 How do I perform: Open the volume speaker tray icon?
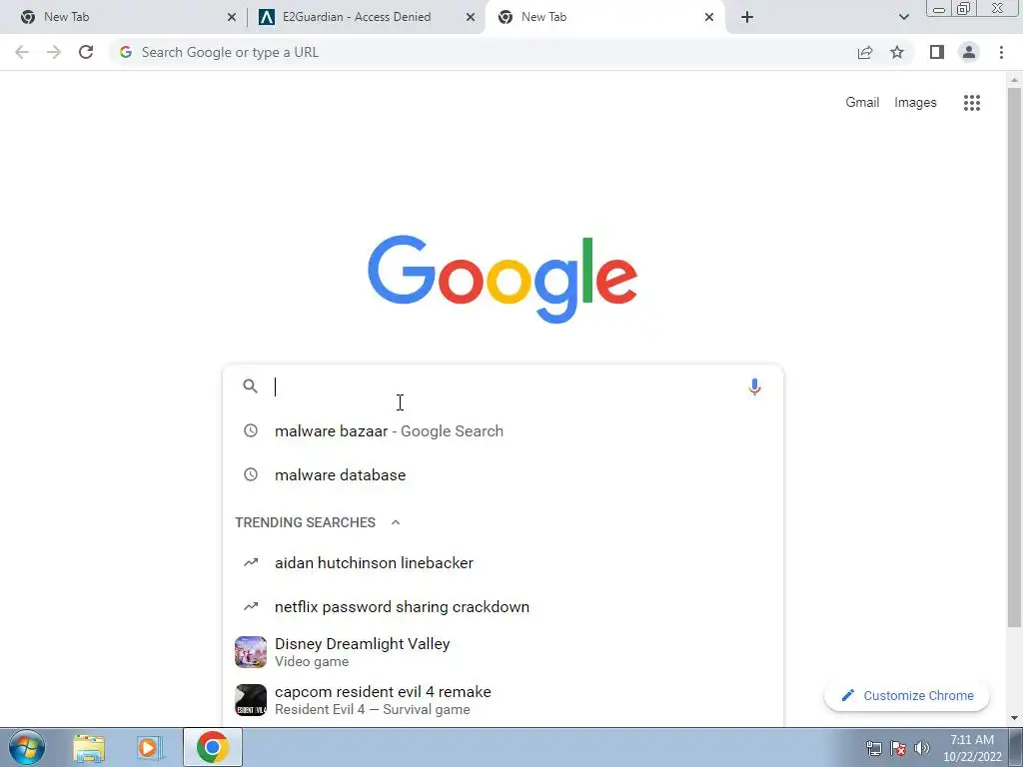point(921,748)
